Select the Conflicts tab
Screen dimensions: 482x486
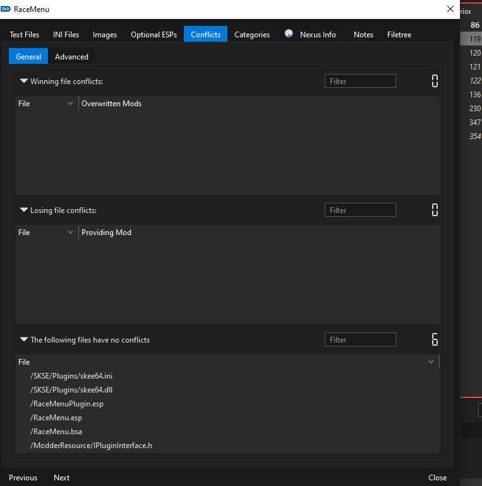pos(205,34)
